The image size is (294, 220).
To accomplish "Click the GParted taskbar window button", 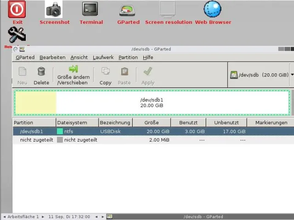I will tap(200, 216).
